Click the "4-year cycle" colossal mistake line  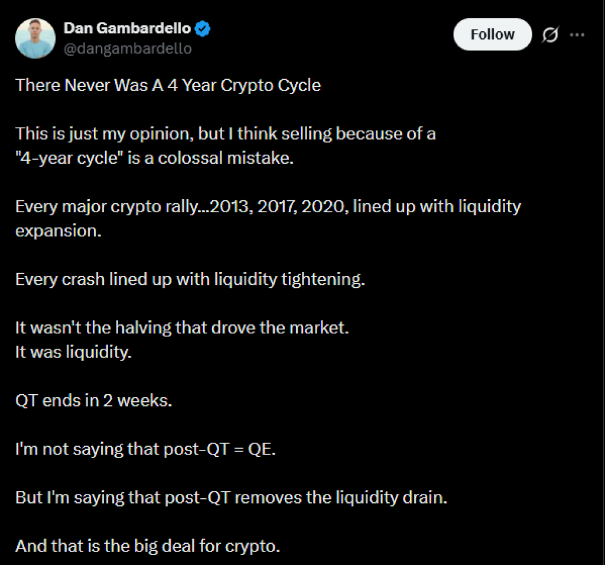pos(154,158)
